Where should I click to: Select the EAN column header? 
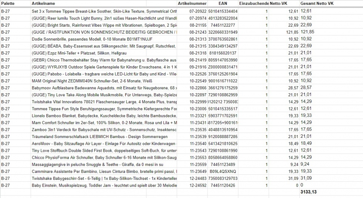click(x=223, y=3)
